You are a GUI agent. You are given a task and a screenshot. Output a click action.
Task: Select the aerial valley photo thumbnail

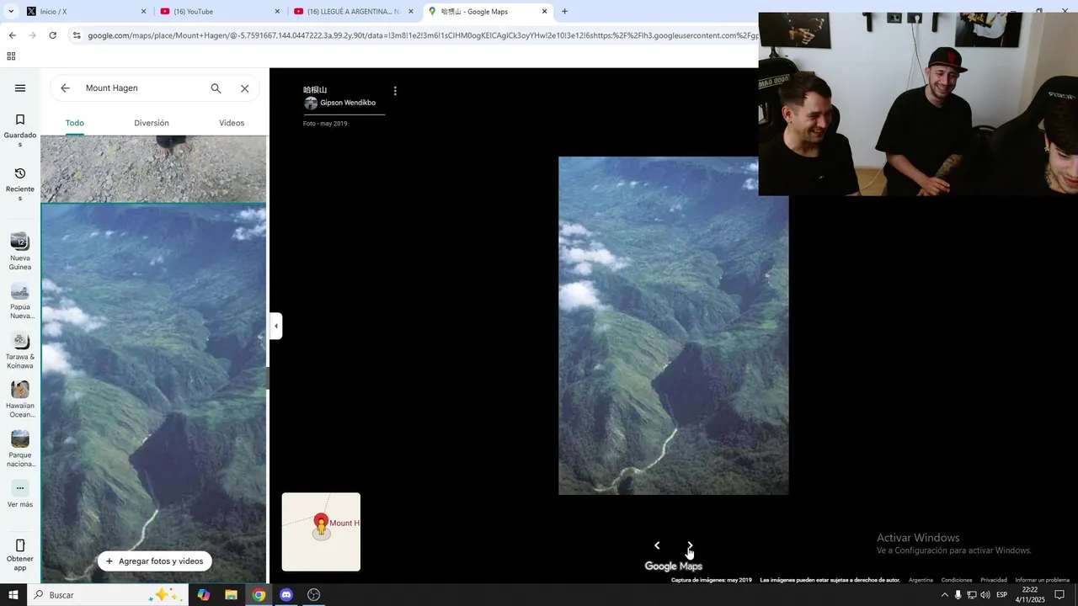coord(153,393)
